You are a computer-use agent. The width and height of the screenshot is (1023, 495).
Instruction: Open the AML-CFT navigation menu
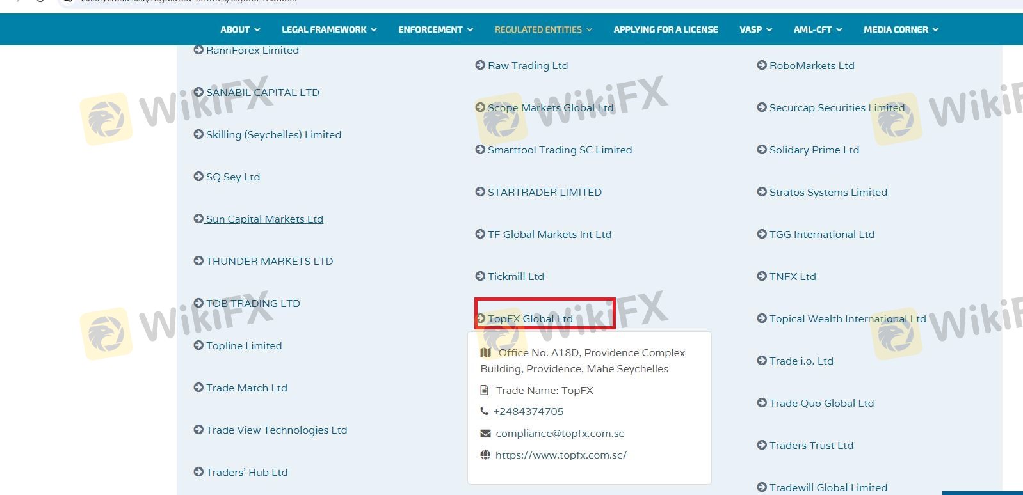(818, 29)
